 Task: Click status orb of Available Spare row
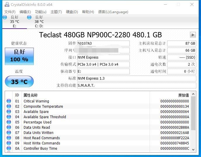point(9,111)
